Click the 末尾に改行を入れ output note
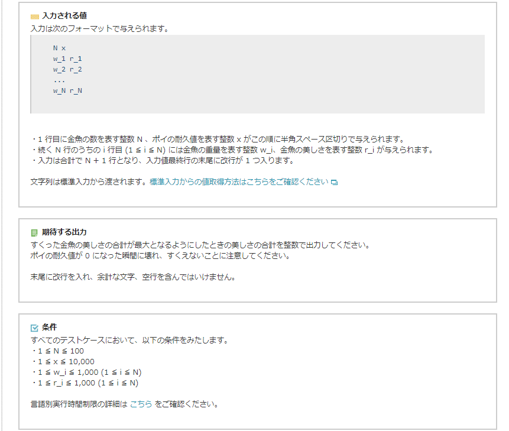The image size is (509, 431). coord(133,277)
